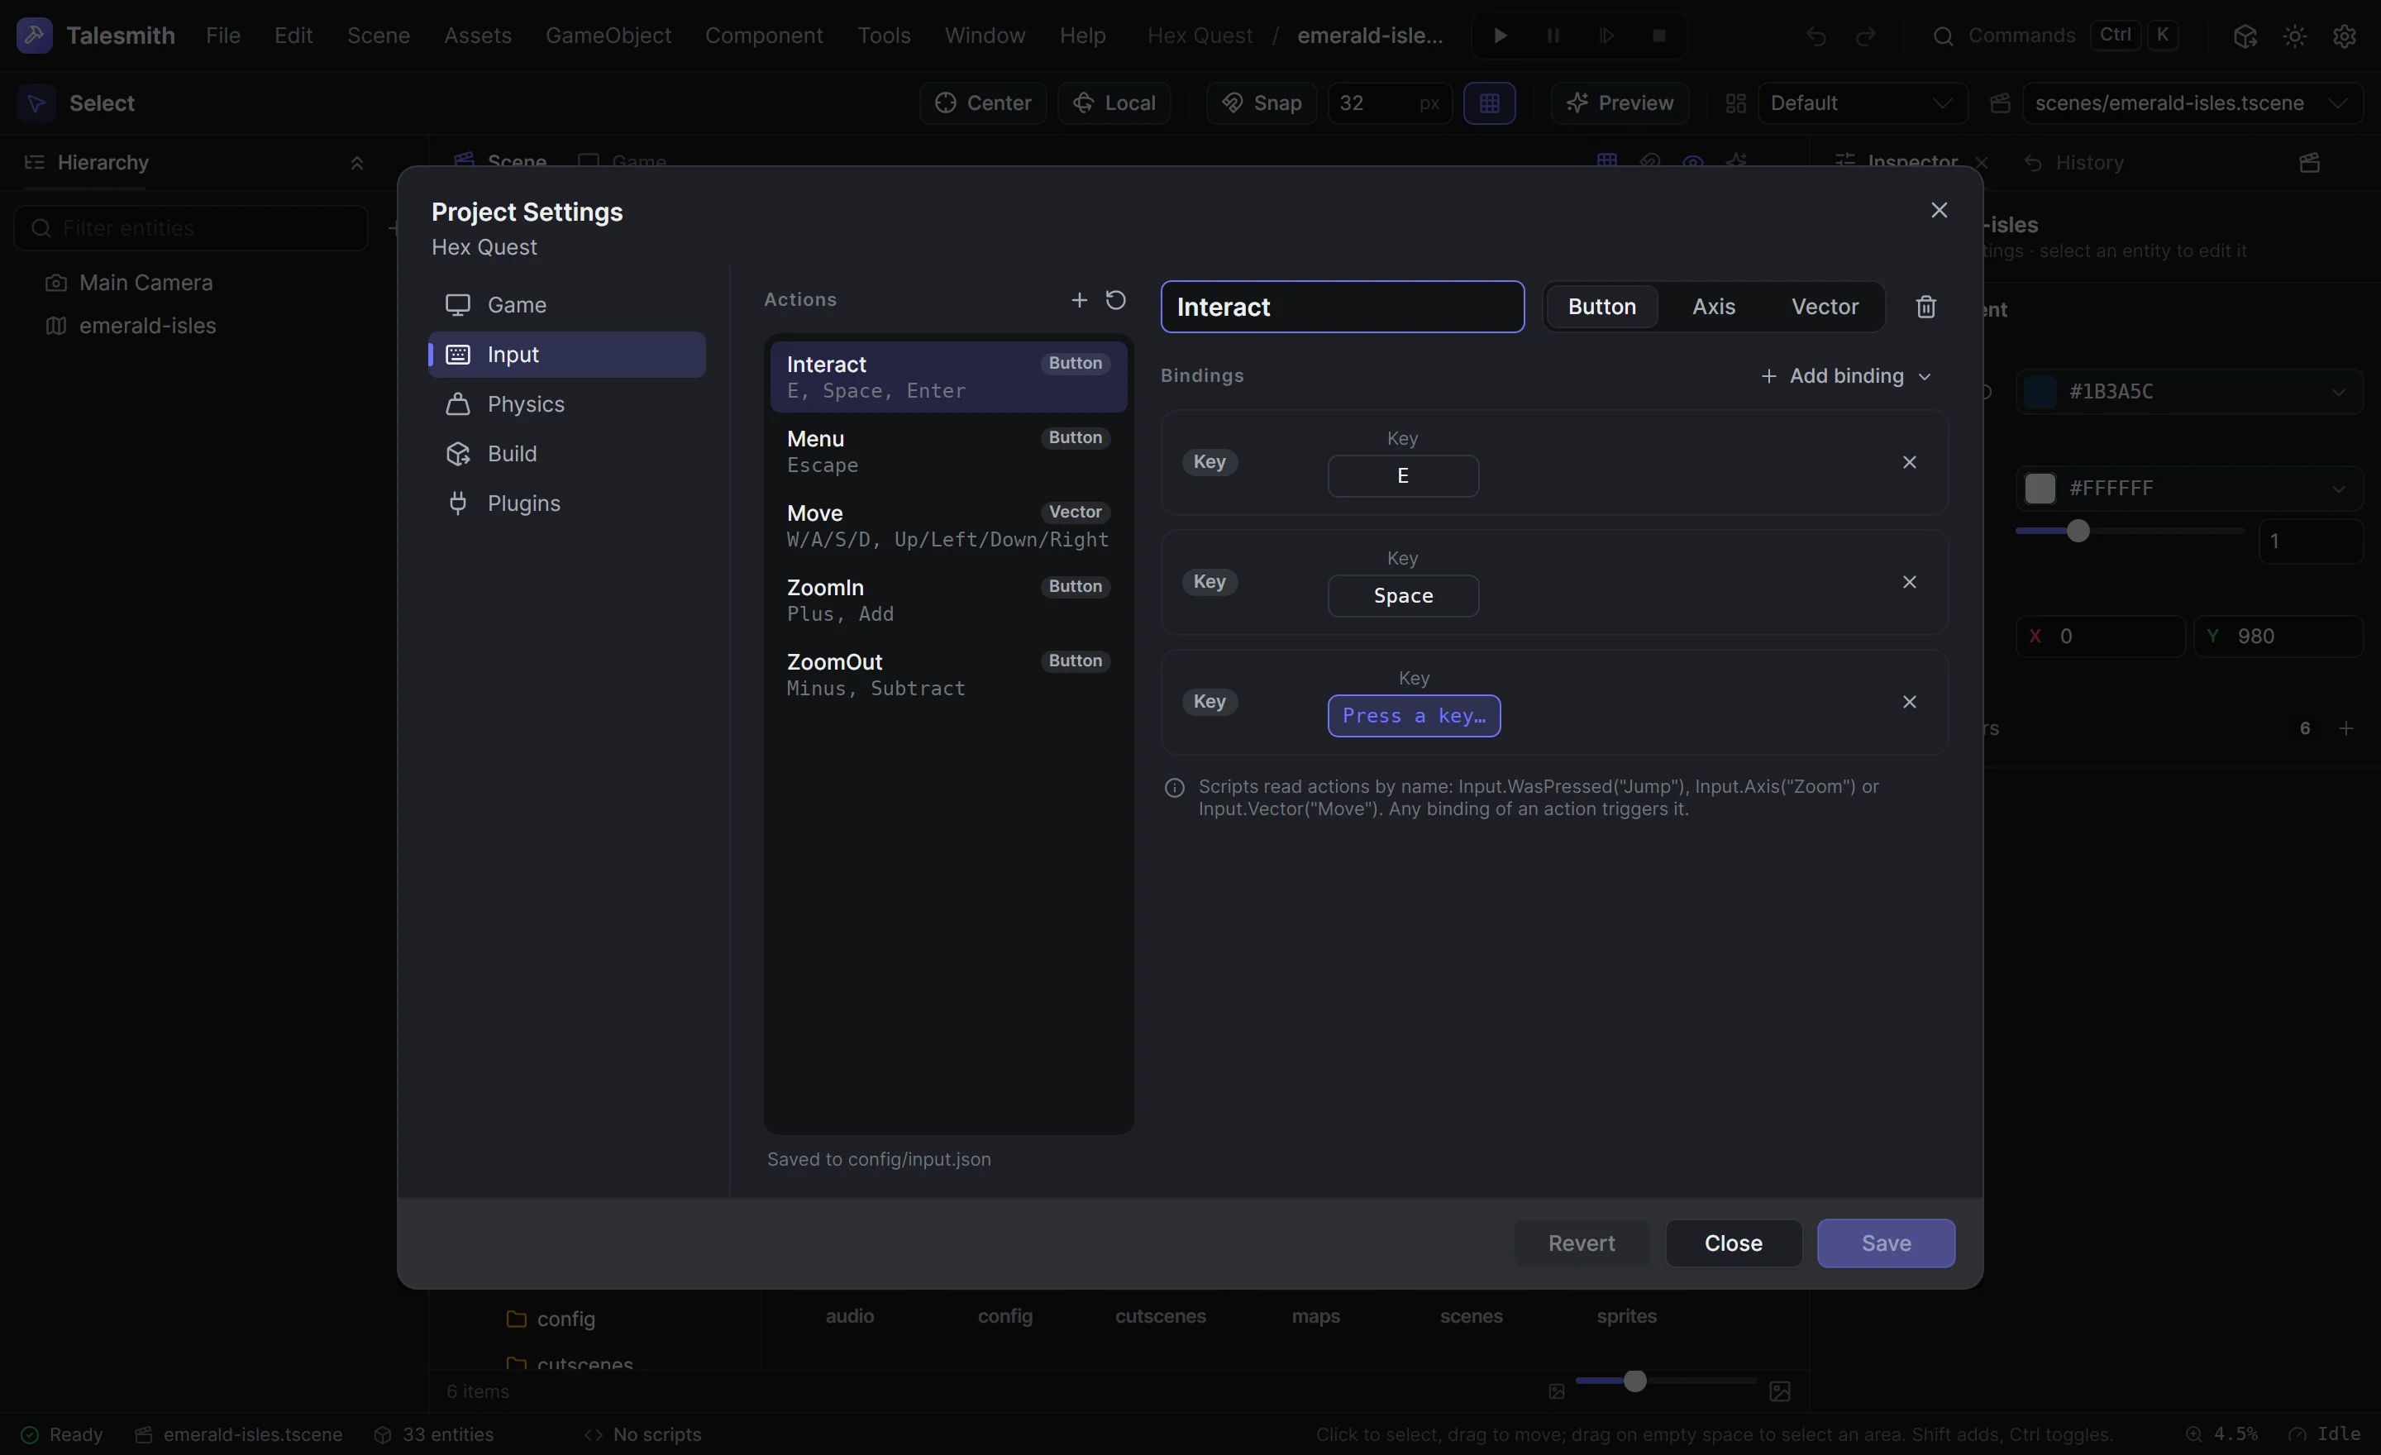2381x1455 pixels.
Task: Add a new input action with plus icon
Action: pos(1080,300)
